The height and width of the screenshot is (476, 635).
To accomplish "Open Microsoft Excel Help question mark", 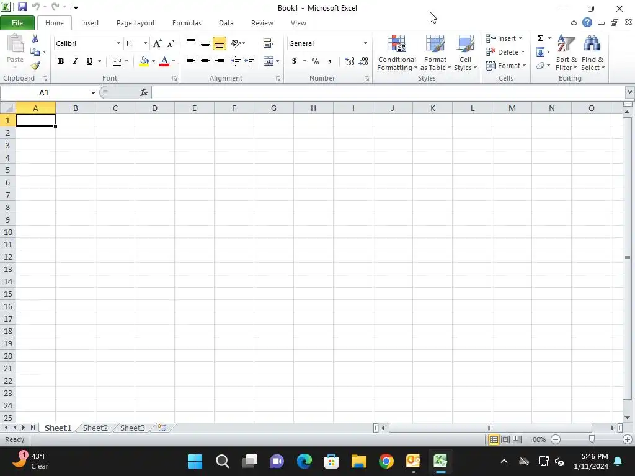I will tap(587, 23).
